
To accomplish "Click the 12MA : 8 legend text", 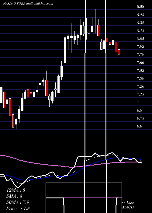I will point(16,190).
